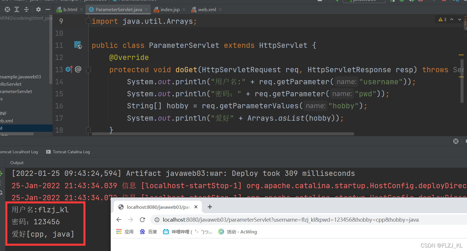
Task: Close the web.xml editor tab
Action: (220, 9)
